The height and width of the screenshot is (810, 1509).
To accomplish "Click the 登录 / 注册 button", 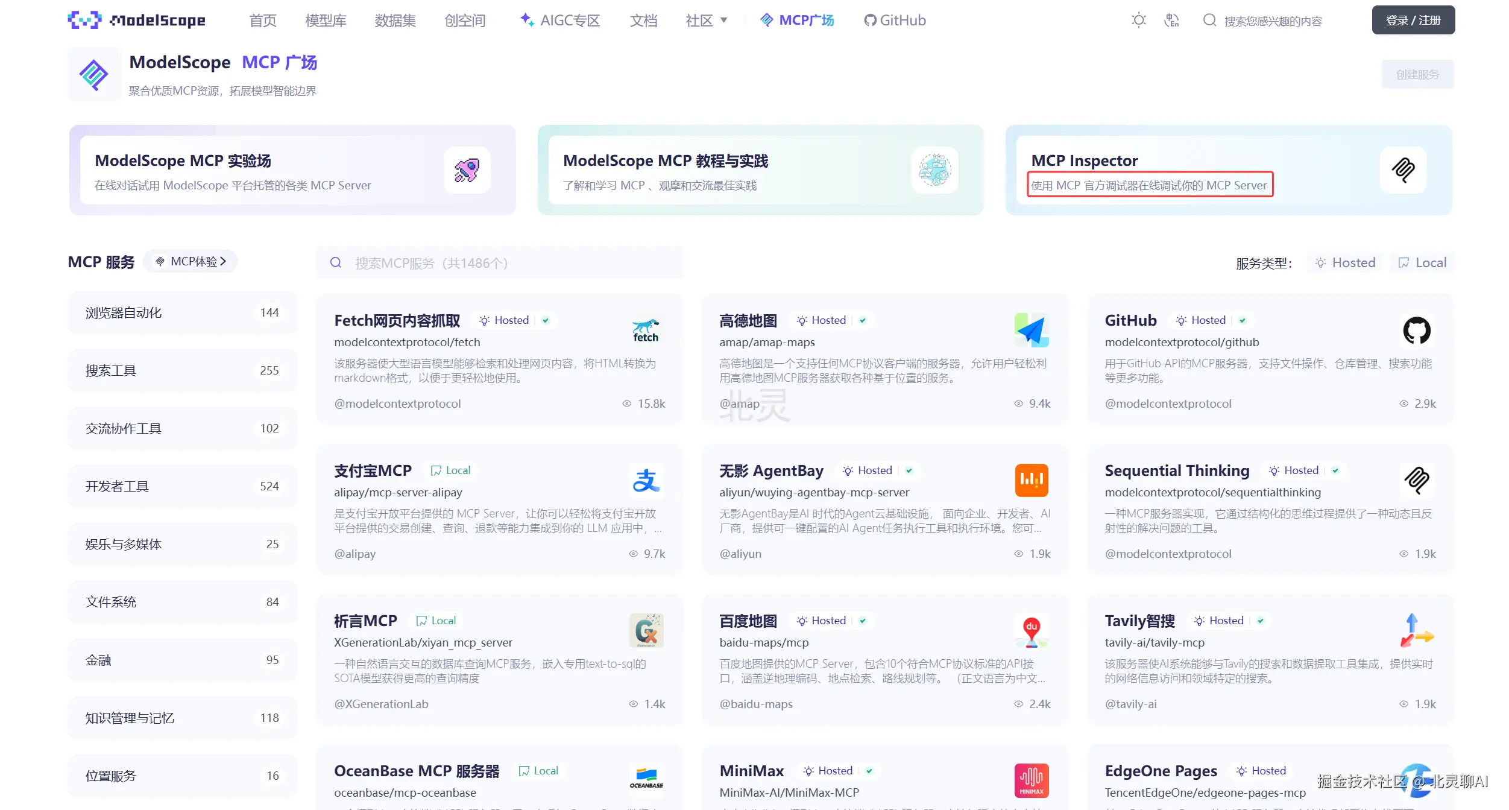I will 1413,21.
